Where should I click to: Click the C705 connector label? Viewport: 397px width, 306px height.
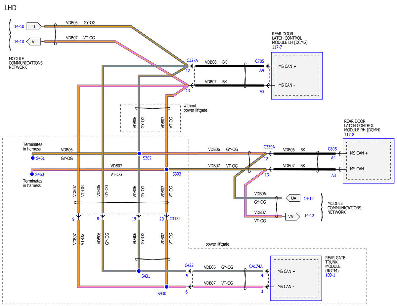pos(259,61)
